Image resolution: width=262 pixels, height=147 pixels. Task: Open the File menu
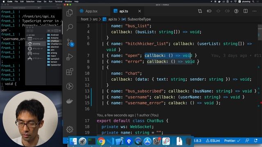click(x=16, y=2)
